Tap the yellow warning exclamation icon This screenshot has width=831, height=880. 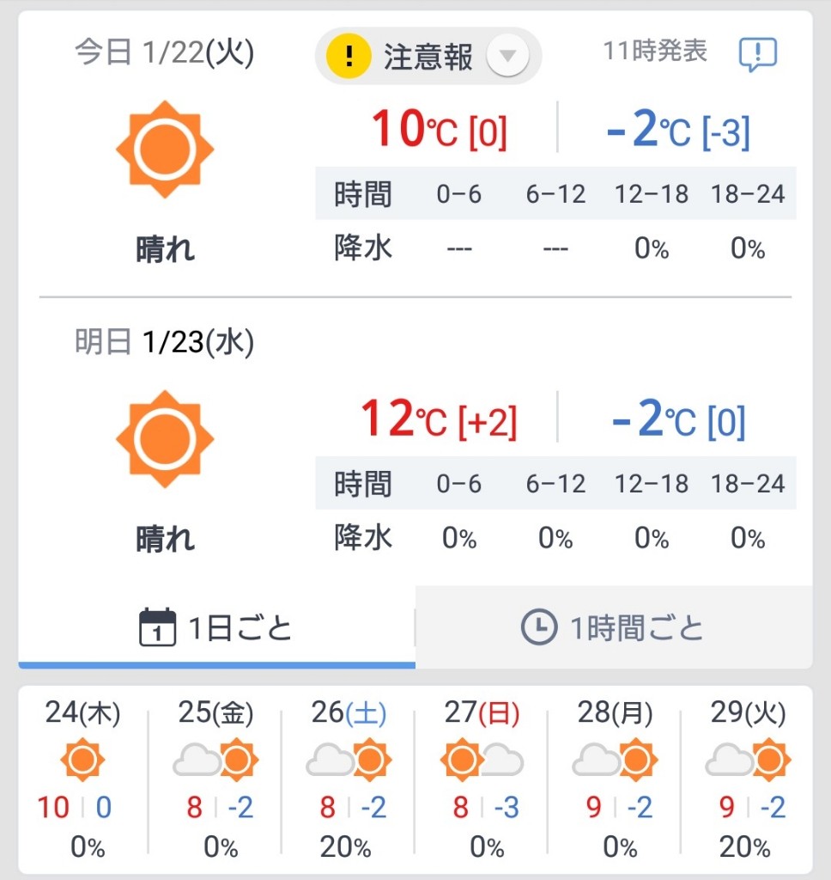pos(349,56)
